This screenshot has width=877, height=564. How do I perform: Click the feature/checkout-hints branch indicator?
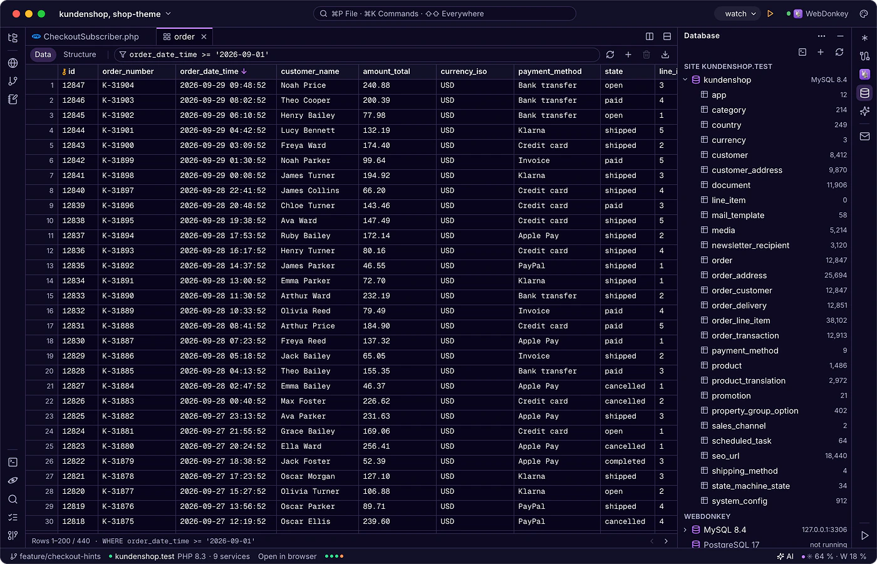(55, 556)
